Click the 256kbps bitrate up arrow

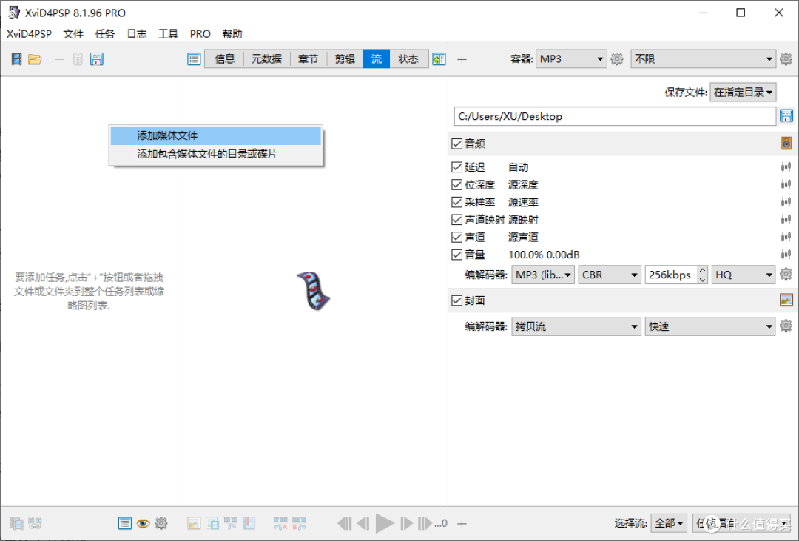coord(703,269)
